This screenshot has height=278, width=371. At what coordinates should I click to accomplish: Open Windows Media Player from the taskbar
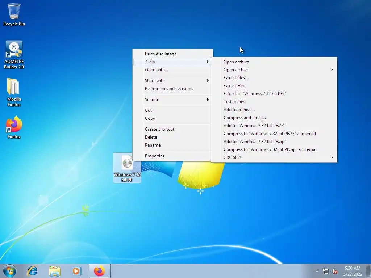(77, 271)
